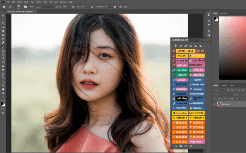246x153 pixels.
Task: Click the Làm Mịn V5.0 button
Action: (x=186, y=51)
